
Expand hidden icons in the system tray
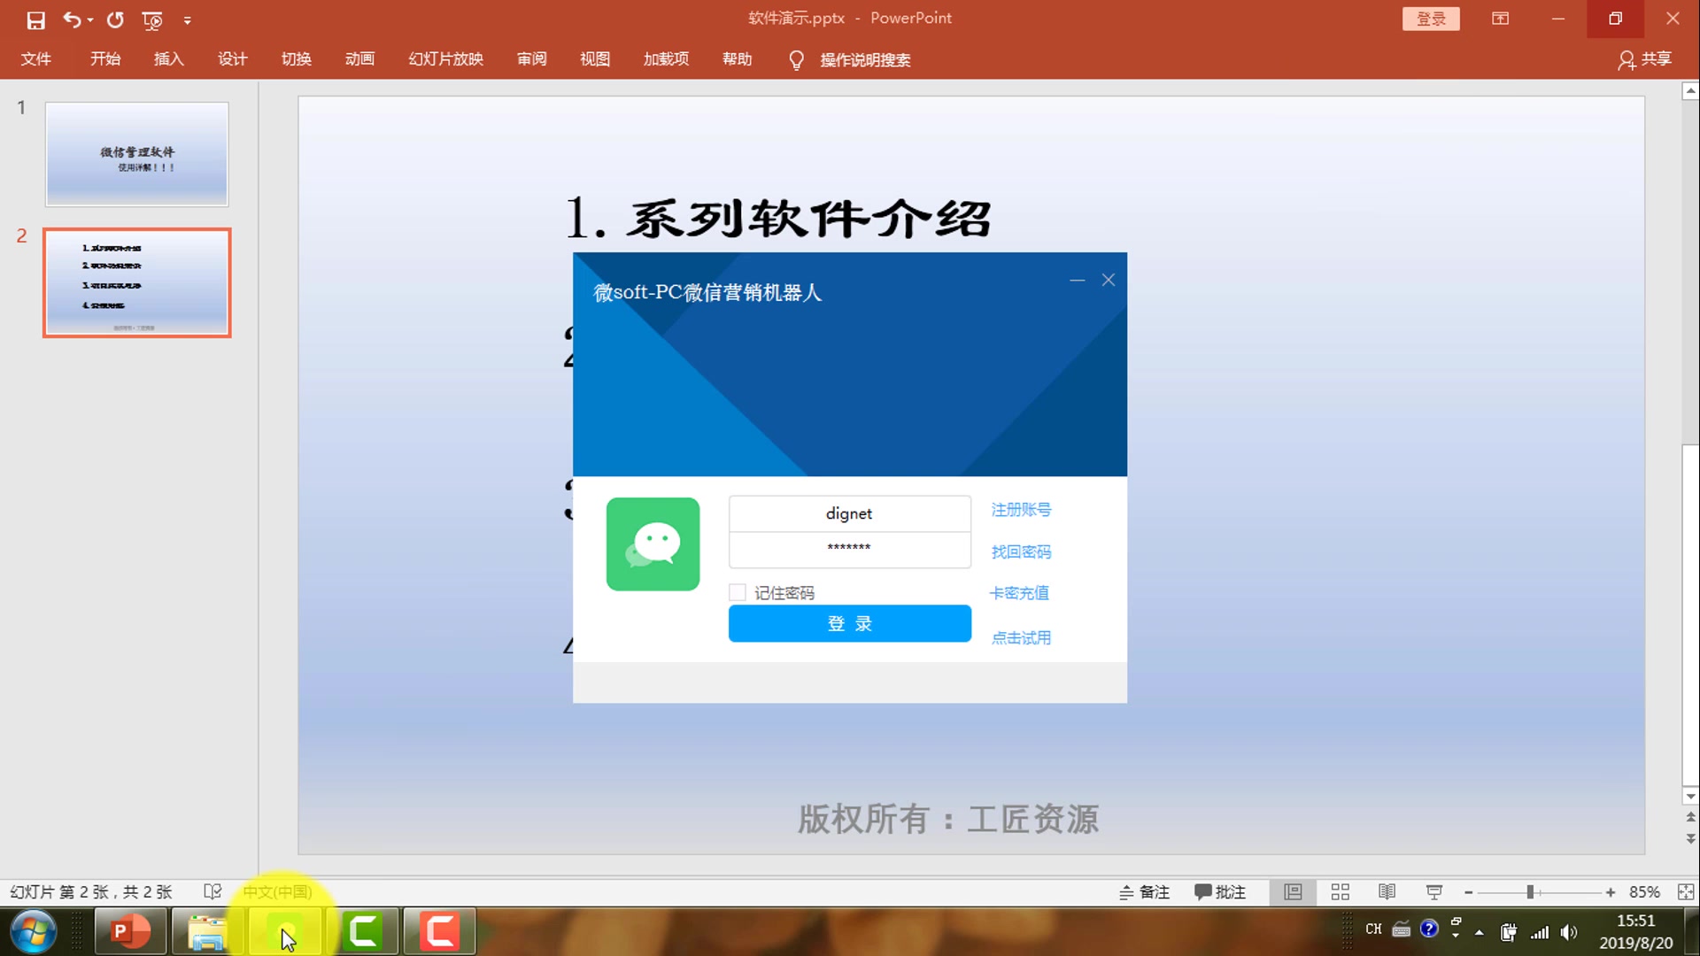[x=1479, y=931]
